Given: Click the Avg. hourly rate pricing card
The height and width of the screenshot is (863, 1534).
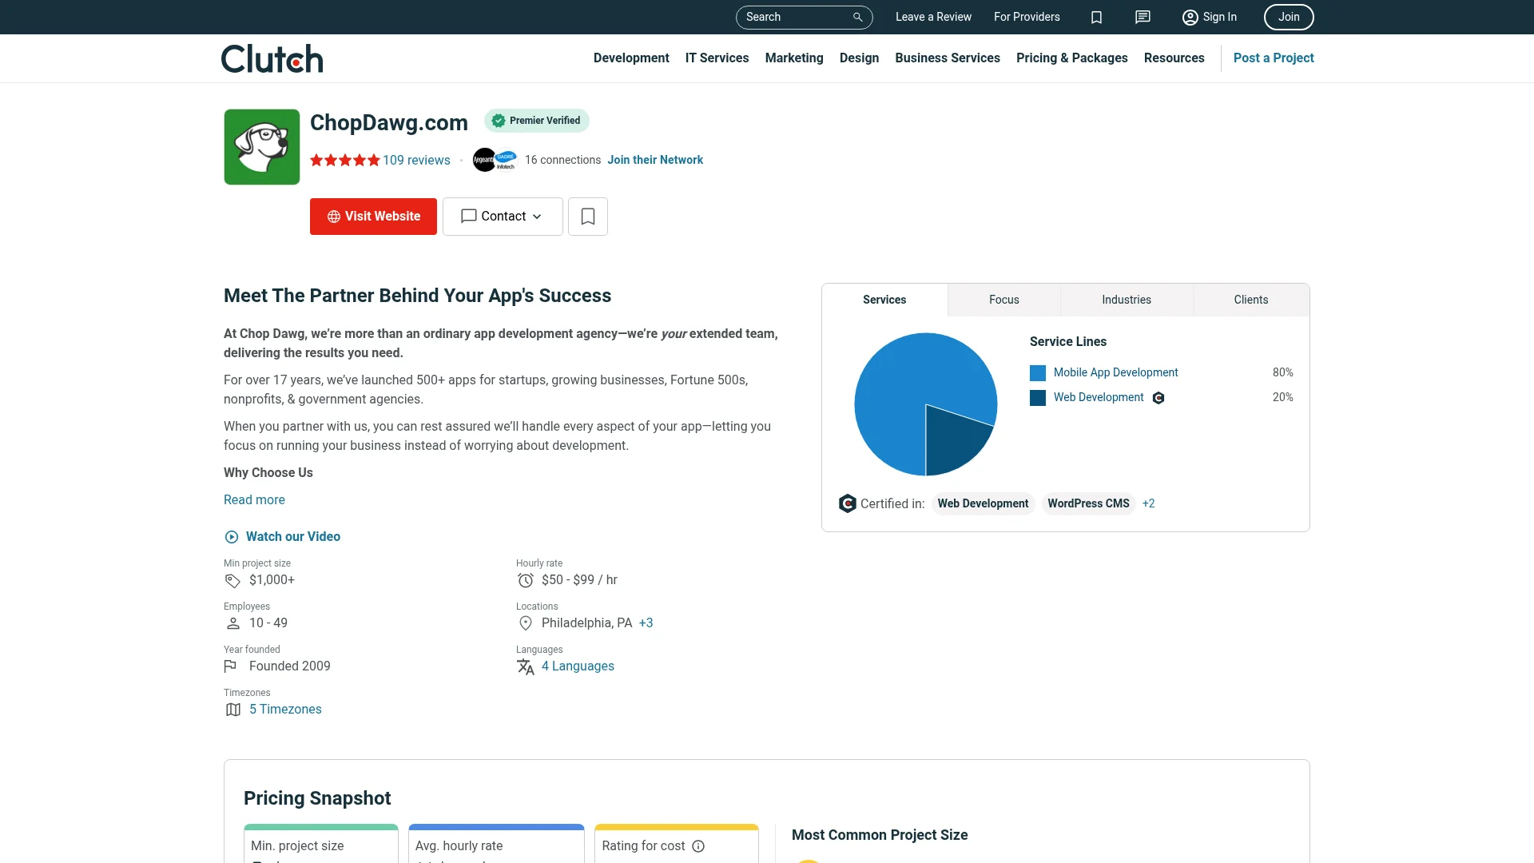Looking at the screenshot, I should coord(496,844).
